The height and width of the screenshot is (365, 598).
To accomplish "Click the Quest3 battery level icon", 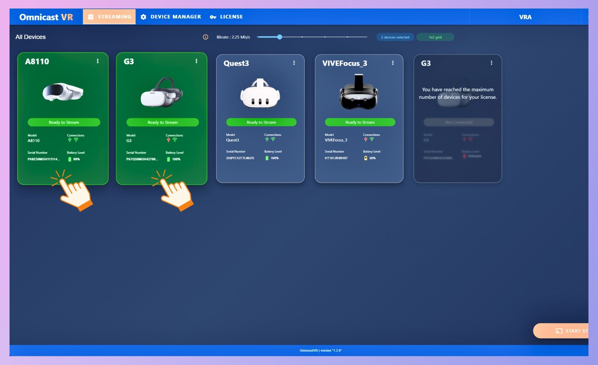I will [267, 158].
